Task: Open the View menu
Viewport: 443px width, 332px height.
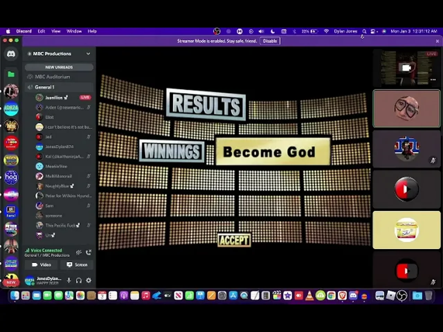Action: click(56, 31)
